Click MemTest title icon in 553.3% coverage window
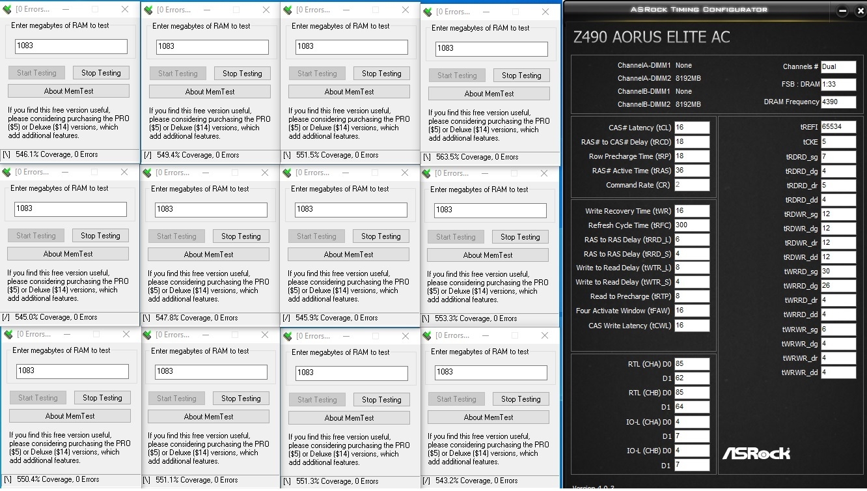Screen dimensions: 867x491 tap(426, 174)
